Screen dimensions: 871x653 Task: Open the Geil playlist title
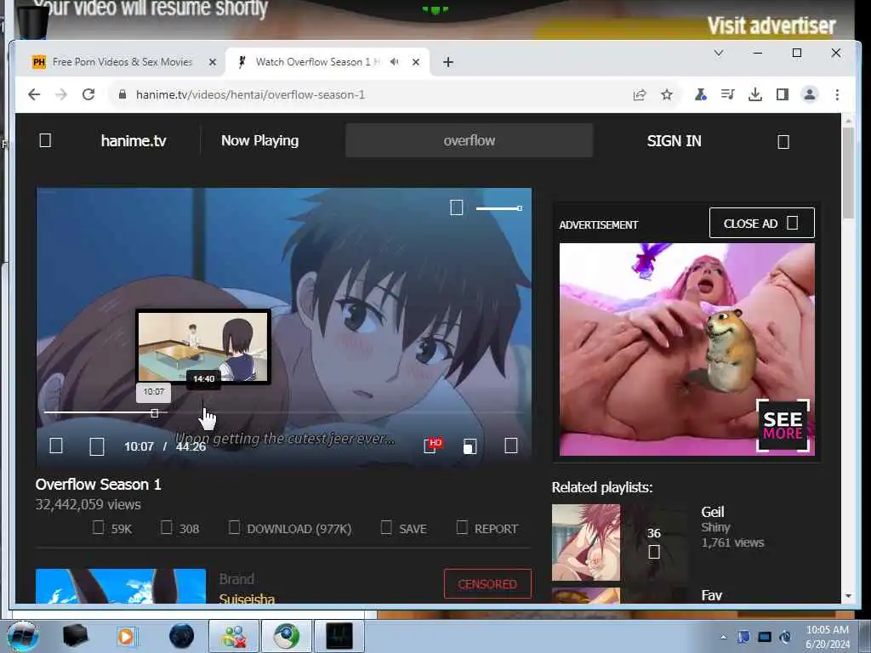[712, 512]
